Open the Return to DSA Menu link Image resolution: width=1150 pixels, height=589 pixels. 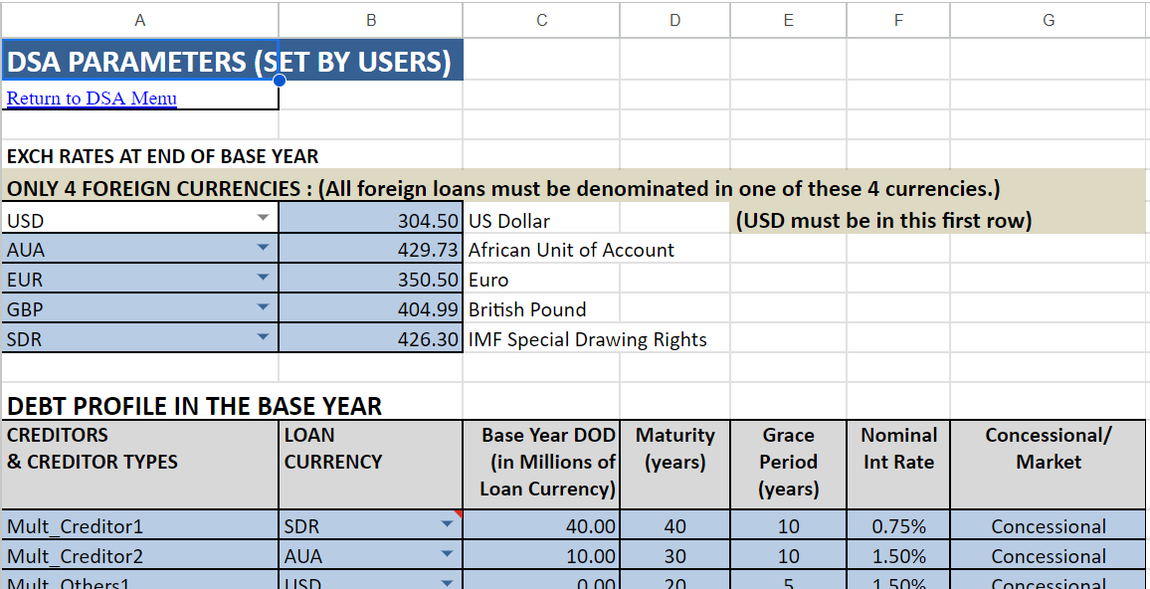point(92,98)
